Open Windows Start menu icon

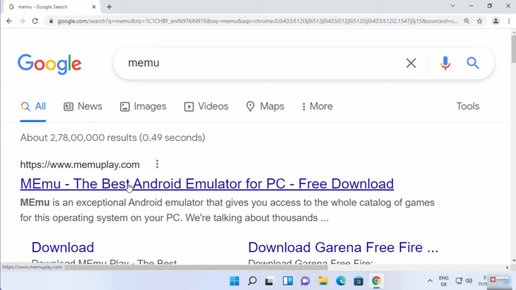[x=234, y=281]
